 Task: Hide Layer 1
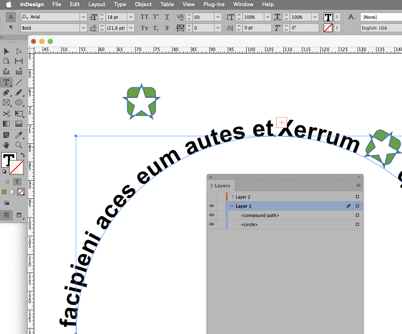[211, 206]
